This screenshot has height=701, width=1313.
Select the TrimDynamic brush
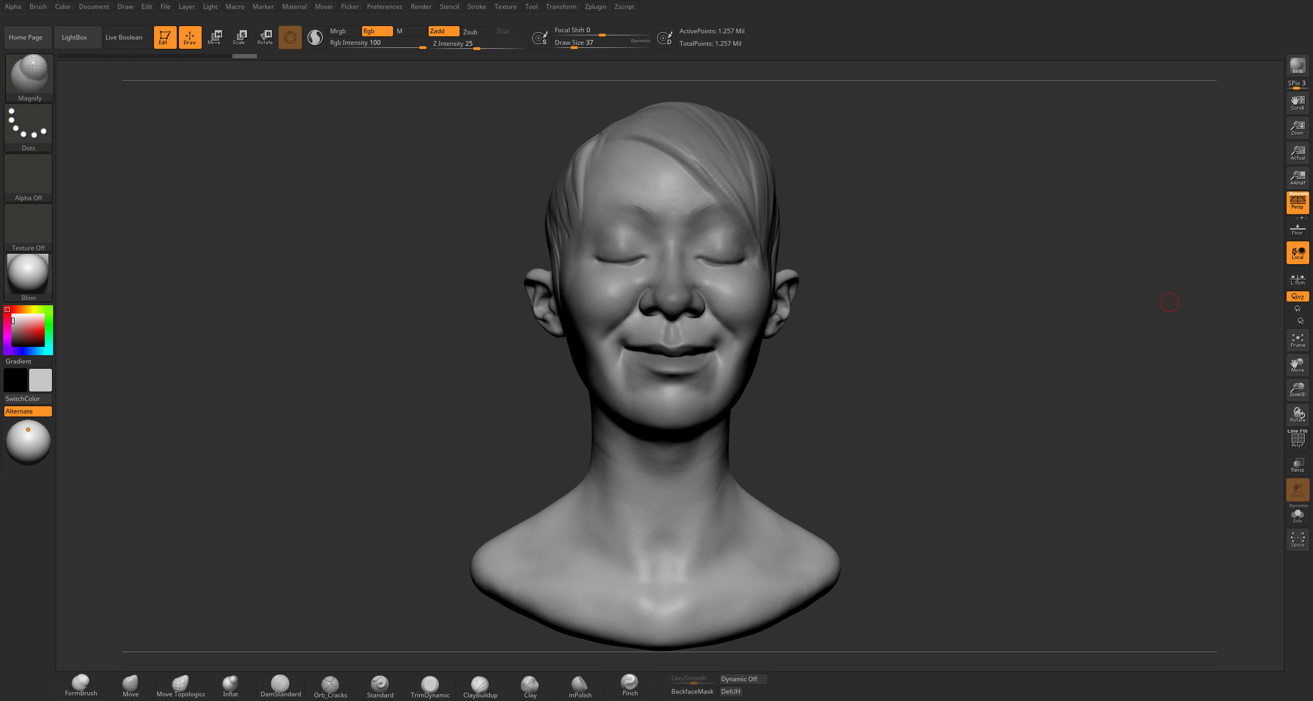click(430, 685)
